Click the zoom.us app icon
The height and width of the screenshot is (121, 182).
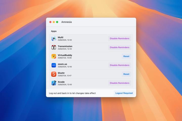[54, 65]
